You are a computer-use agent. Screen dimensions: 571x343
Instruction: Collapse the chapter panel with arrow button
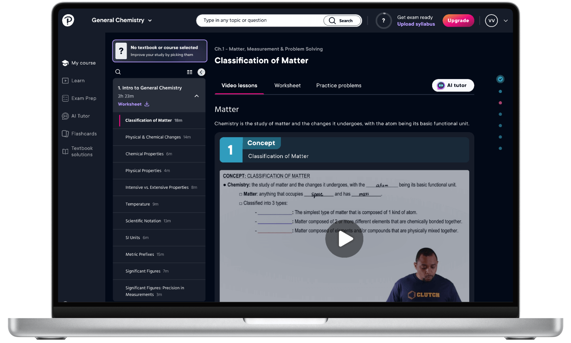[201, 72]
